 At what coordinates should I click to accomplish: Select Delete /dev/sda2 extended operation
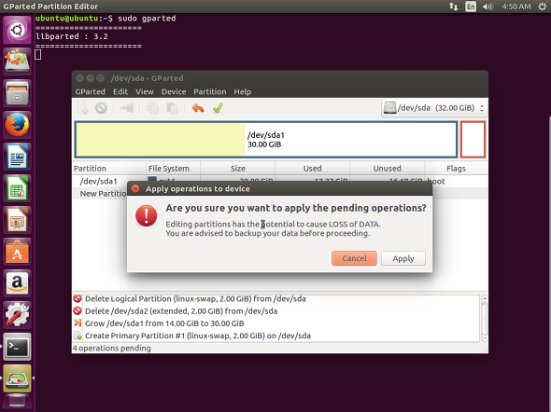(181, 311)
